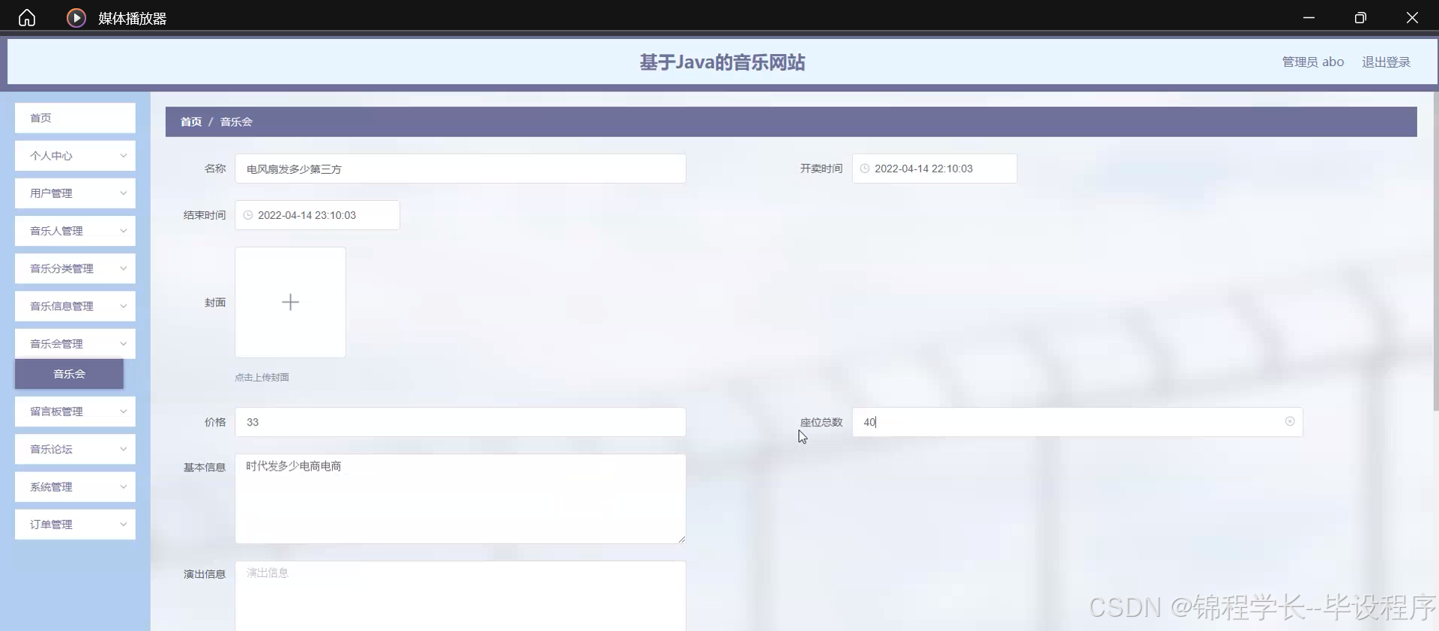Click the 封面 upload box

pyautogui.click(x=290, y=302)
